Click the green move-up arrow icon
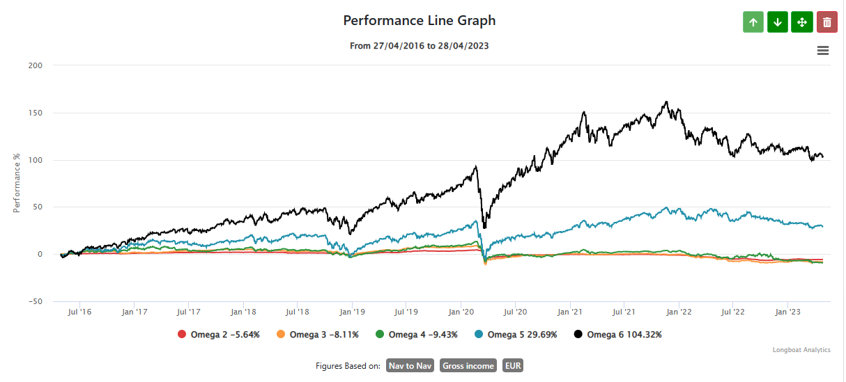 pyautogui.click(x=753, y=22)
